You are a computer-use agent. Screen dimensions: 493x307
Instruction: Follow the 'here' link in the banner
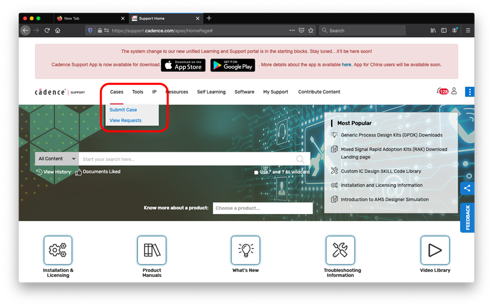pos(347,65)
